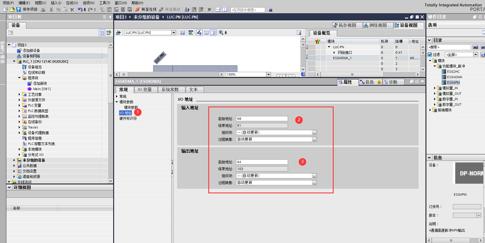Click the save project disk icon
Viewport: 485px width, 243px height.
click(18, 10)
